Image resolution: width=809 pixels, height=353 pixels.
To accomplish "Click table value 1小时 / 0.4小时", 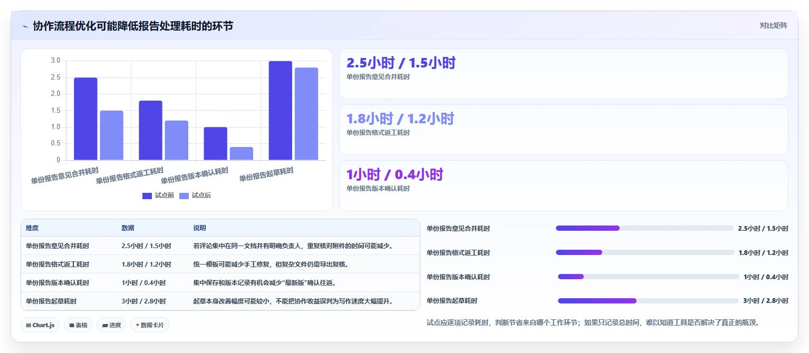I will (143, 283).
